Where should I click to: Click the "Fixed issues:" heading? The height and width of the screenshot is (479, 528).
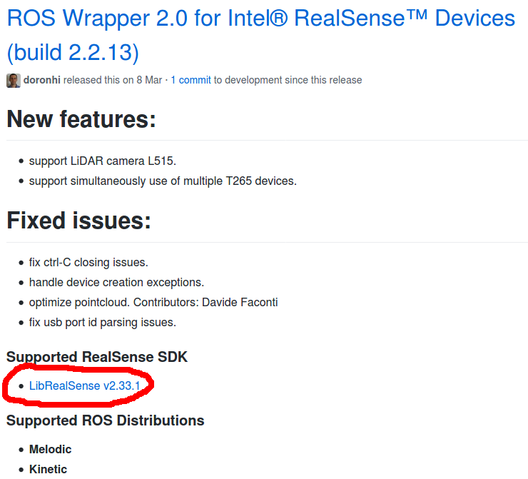78,221
